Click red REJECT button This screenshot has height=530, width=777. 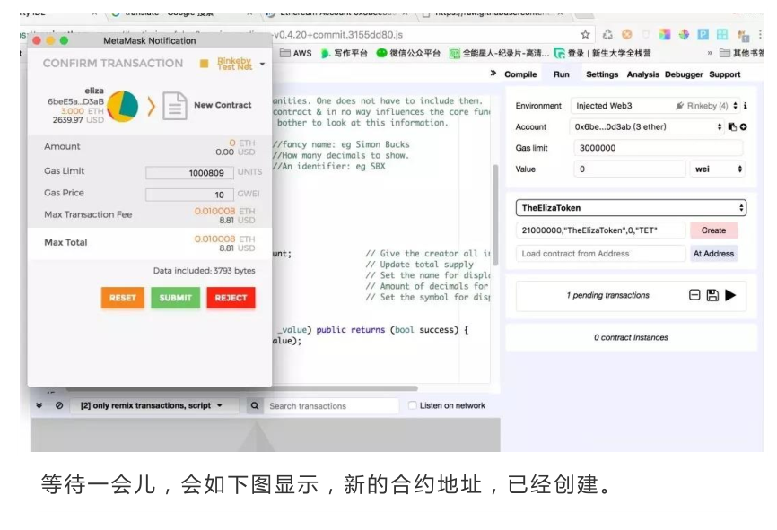231,298
